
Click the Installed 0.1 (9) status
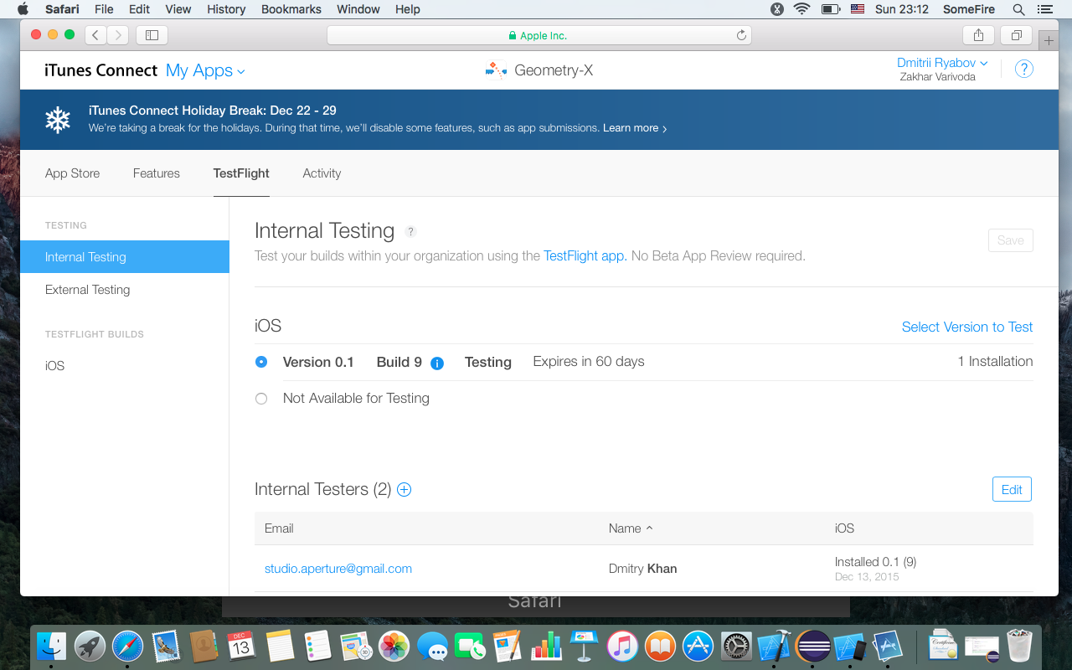875,562
